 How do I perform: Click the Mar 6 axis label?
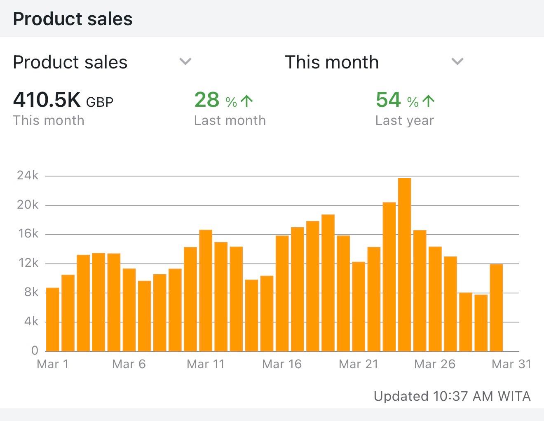point(129,364)
